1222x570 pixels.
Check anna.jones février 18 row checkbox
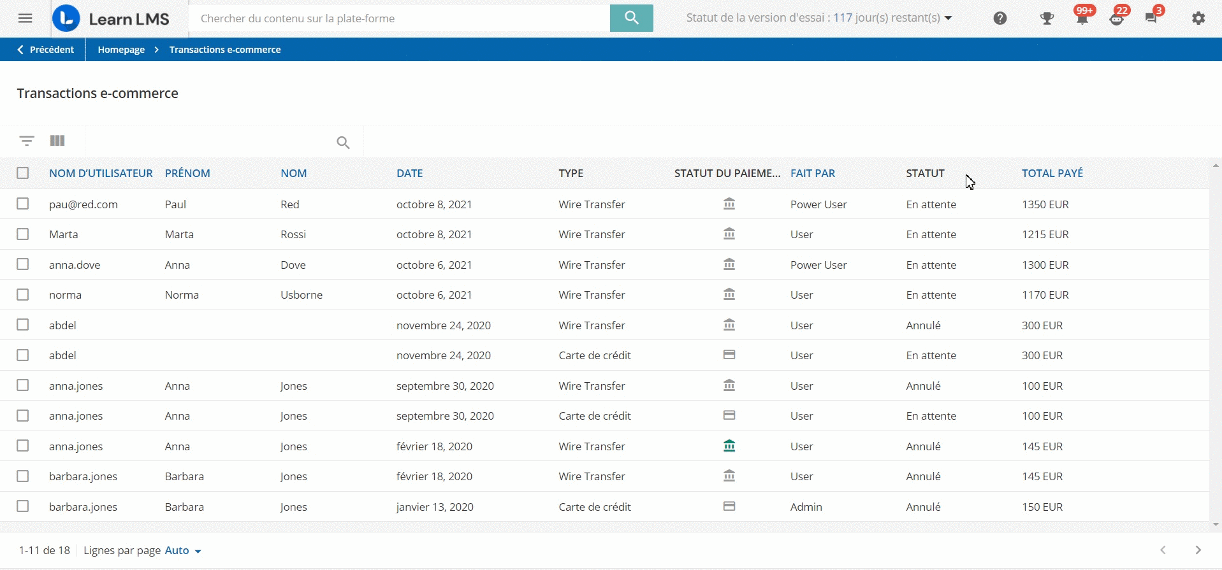pyautogui.click(x=23, y=446)
